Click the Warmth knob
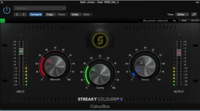 tap(55, 66)
